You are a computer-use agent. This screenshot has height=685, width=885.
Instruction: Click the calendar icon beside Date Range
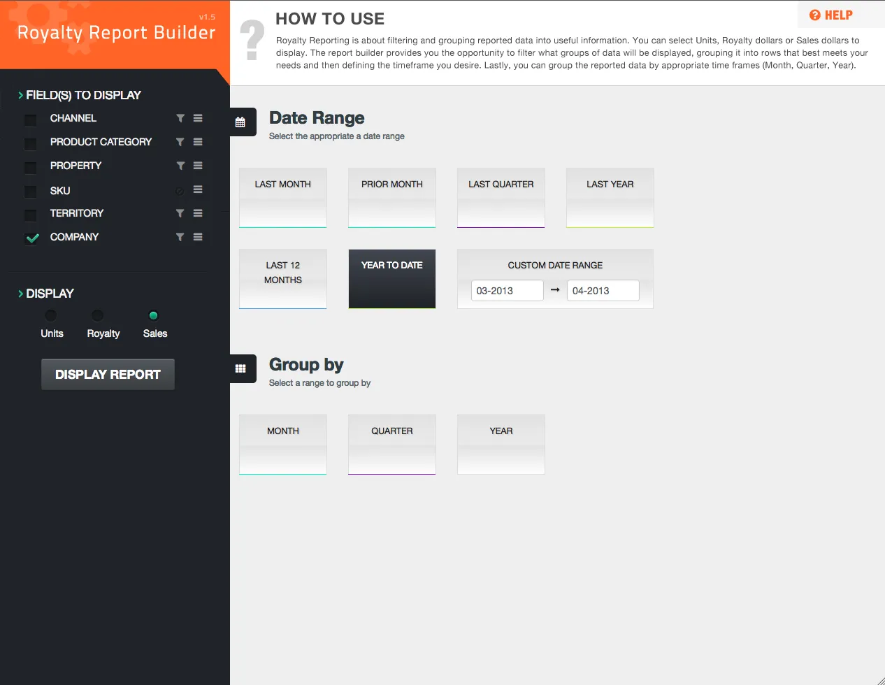(240, 122)
